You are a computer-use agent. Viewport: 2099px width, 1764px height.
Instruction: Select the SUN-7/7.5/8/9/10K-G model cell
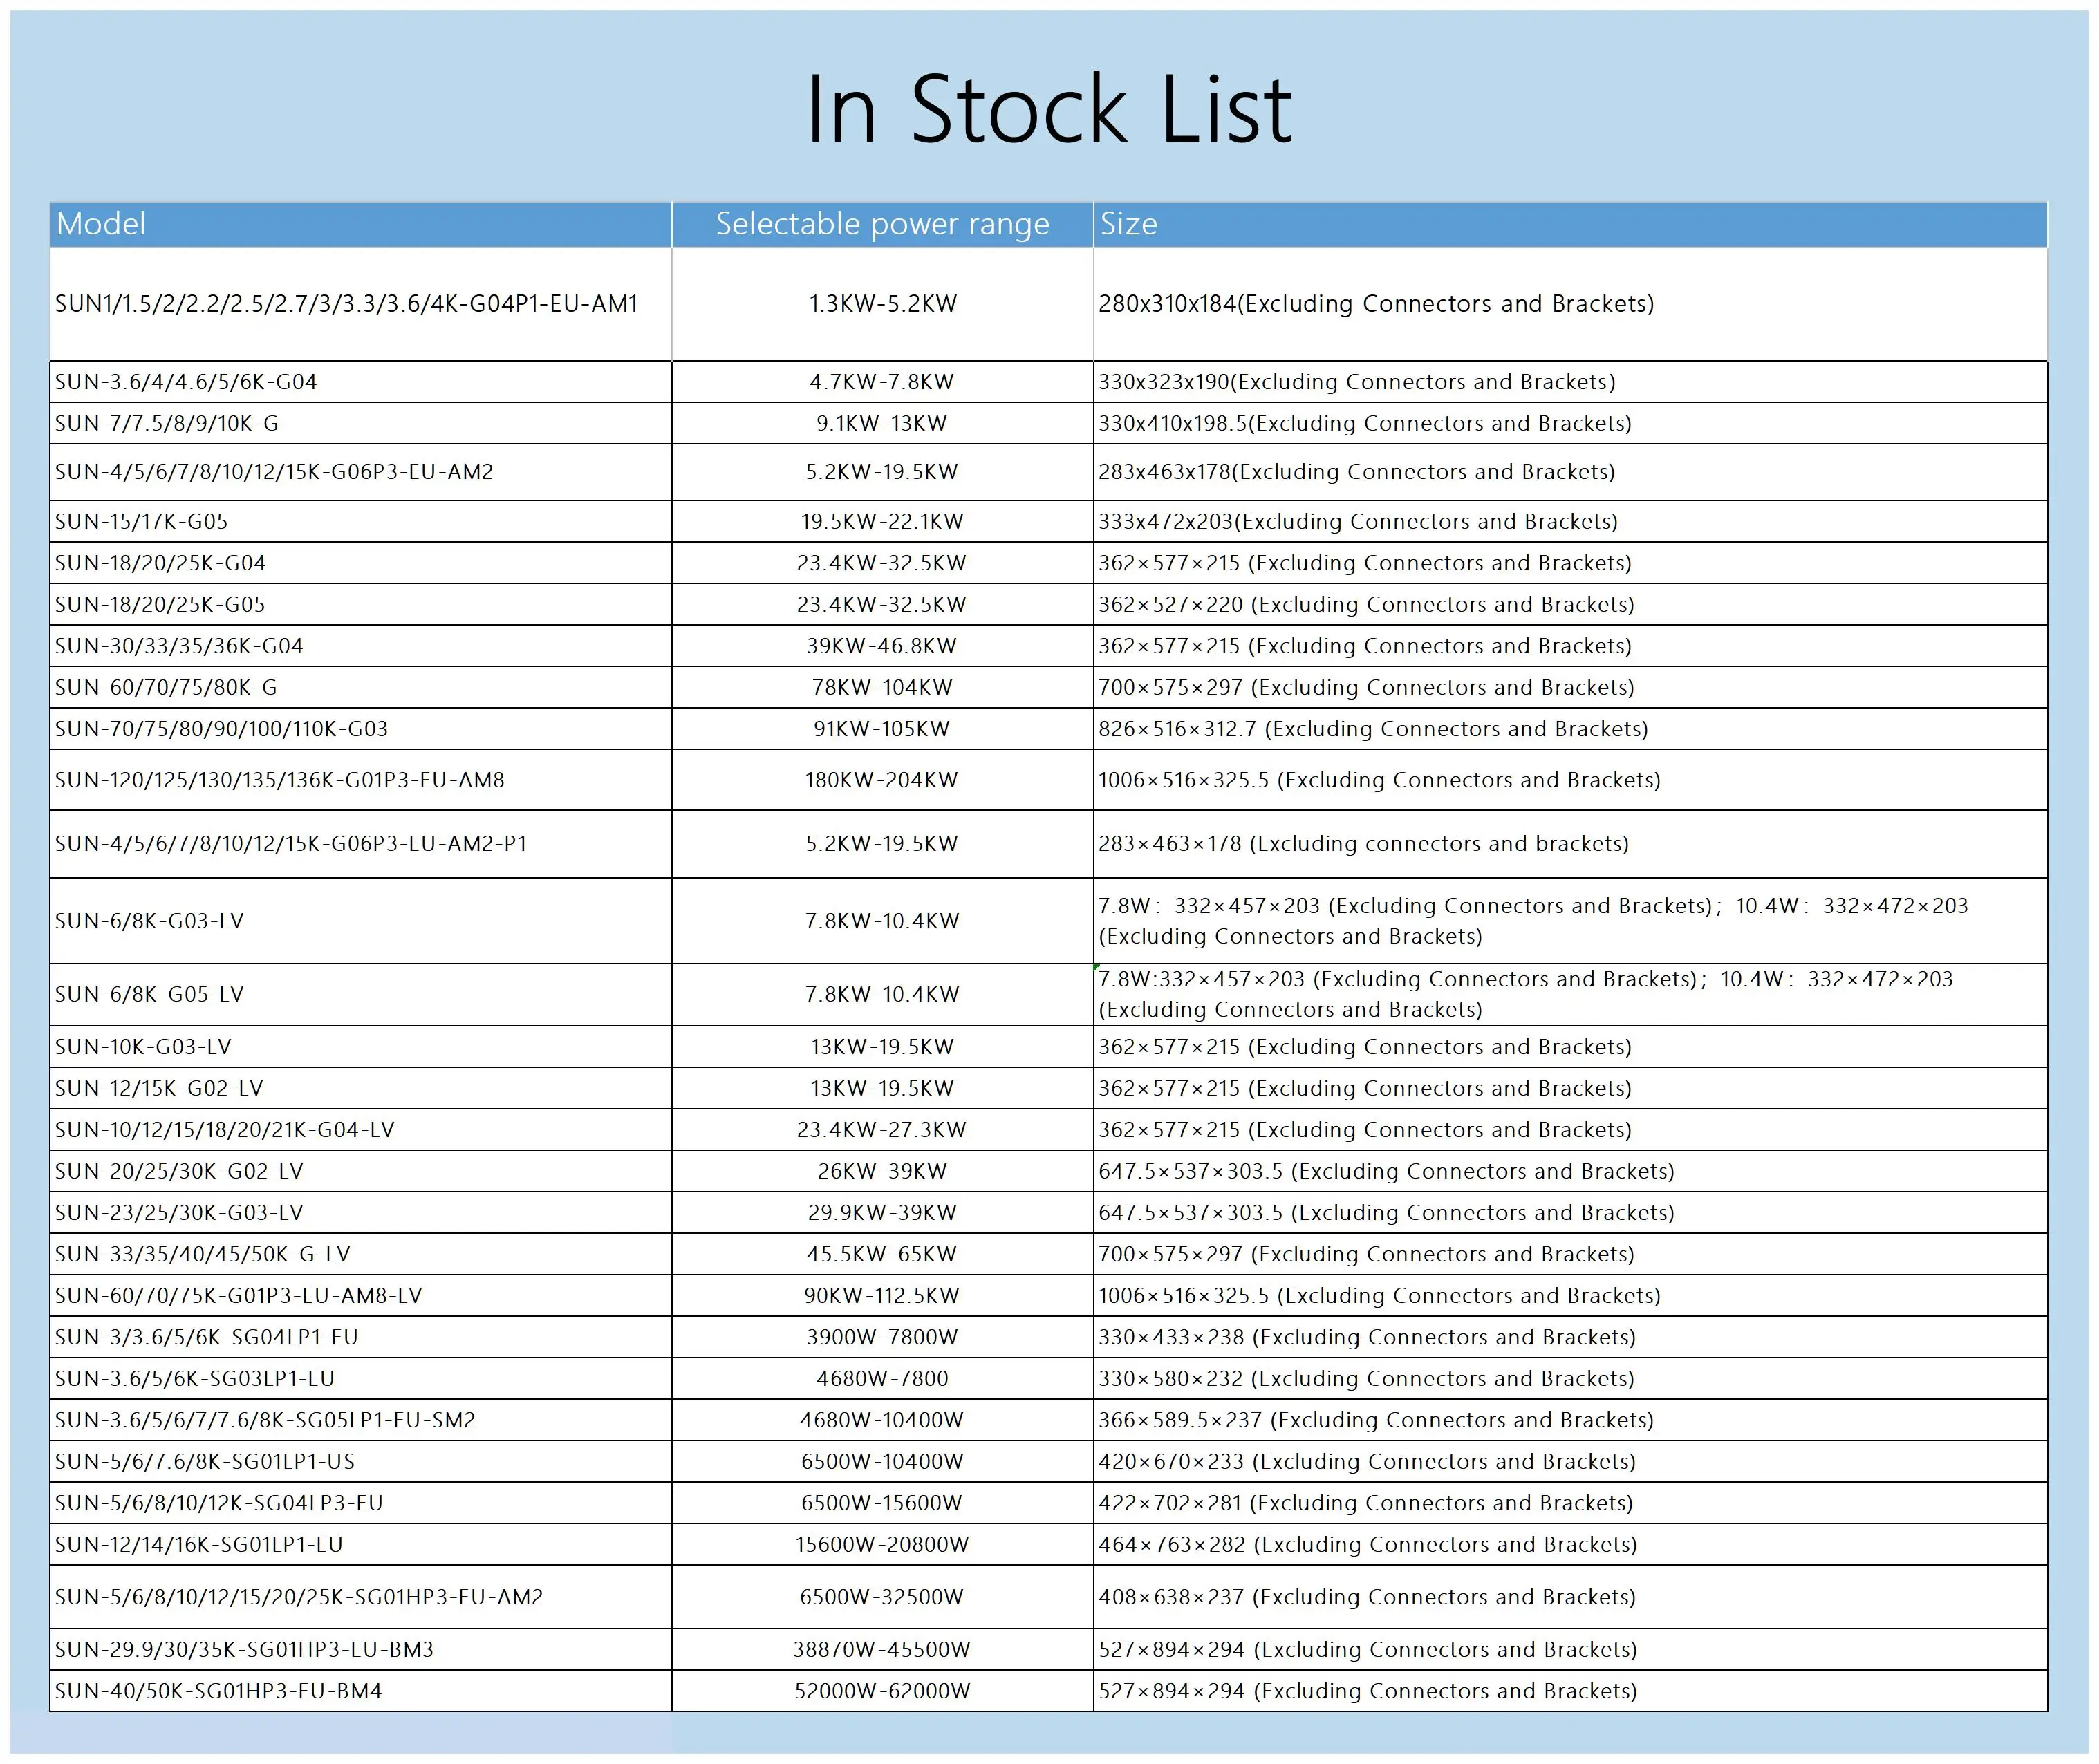pos(167,424)
